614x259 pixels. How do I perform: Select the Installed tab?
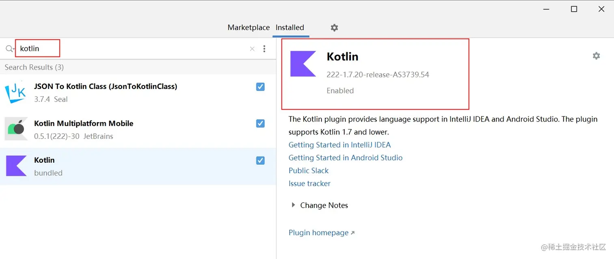[290, 28]
